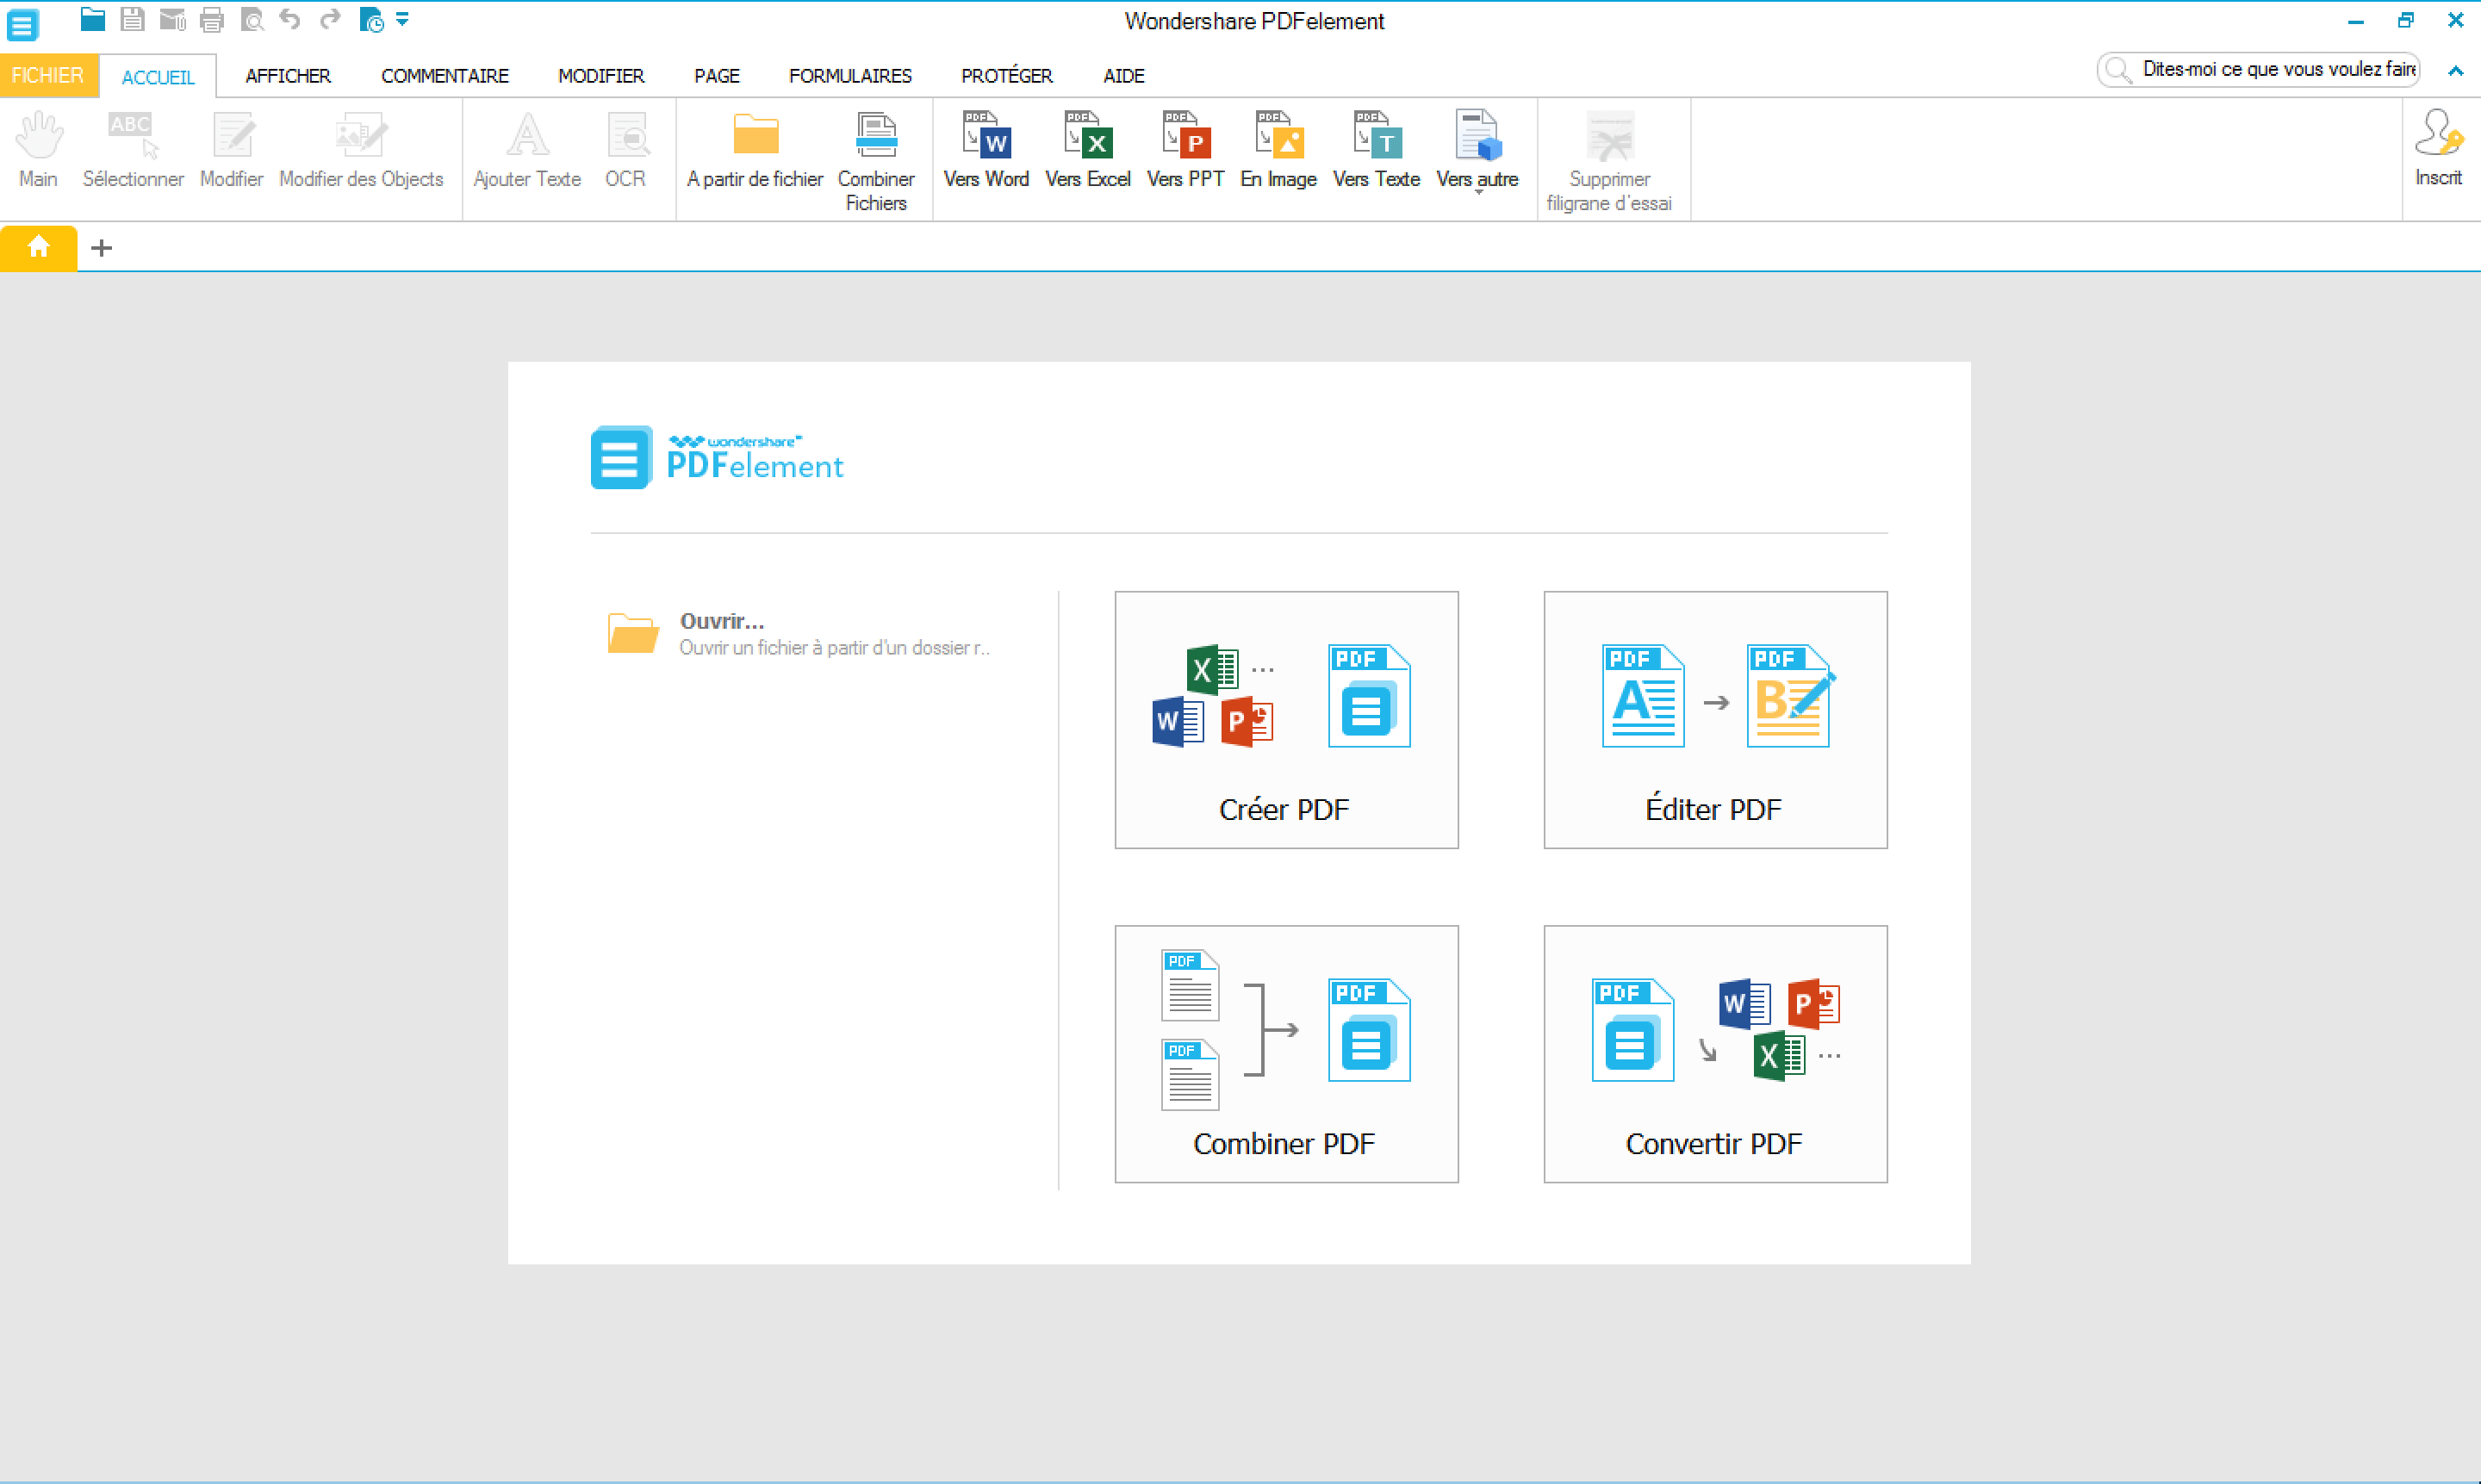Click the Éditer PDF tile

coord(1715,720)
